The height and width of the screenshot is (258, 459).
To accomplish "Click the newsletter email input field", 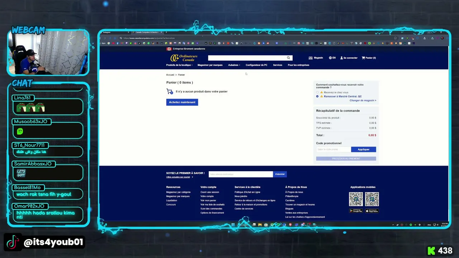I will 241,174.
